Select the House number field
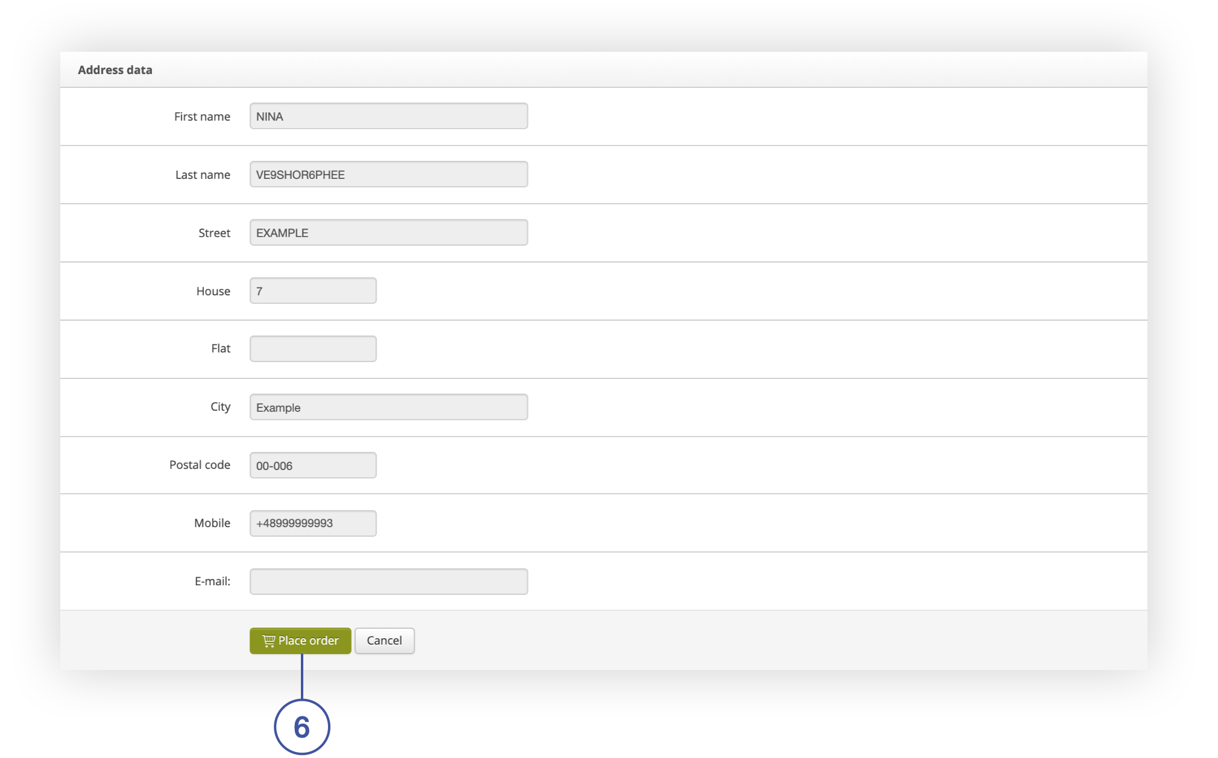 coord(313,290)
